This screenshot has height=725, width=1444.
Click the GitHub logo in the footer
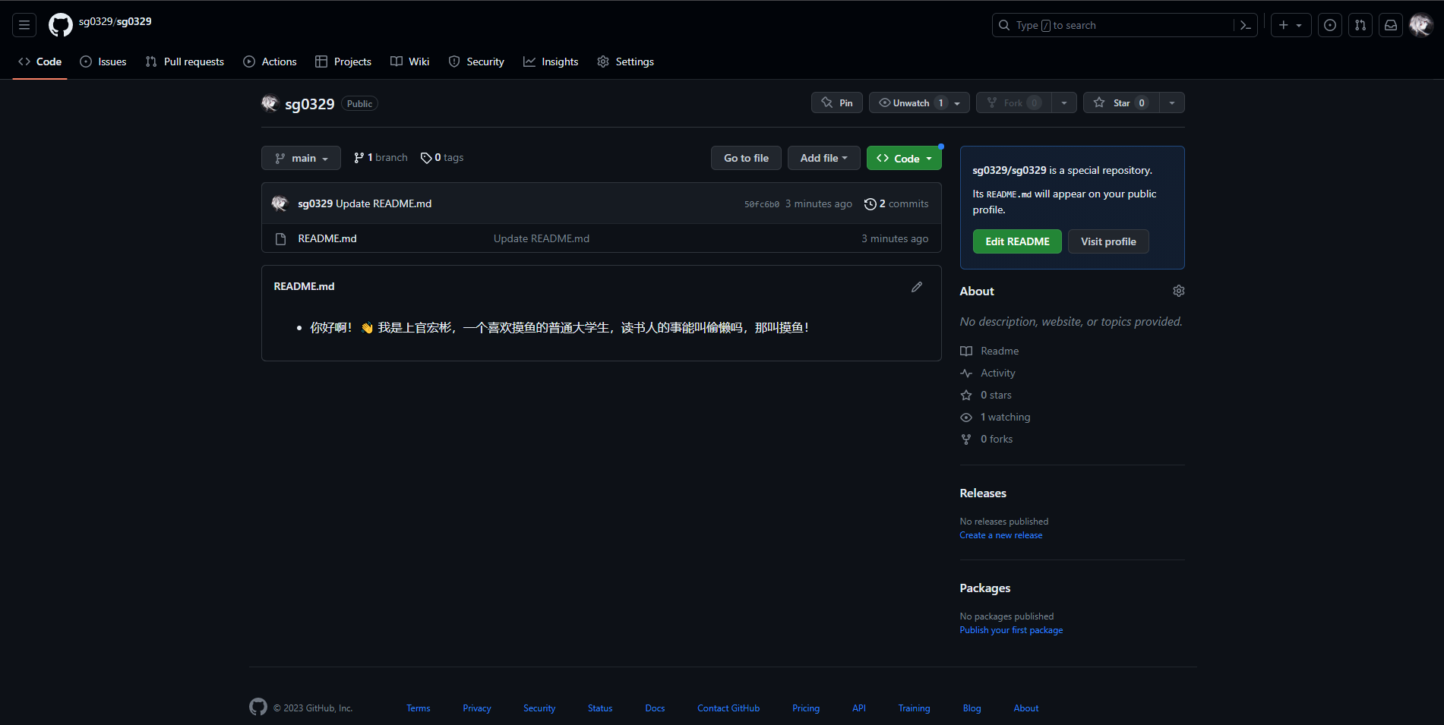(258, 707)
